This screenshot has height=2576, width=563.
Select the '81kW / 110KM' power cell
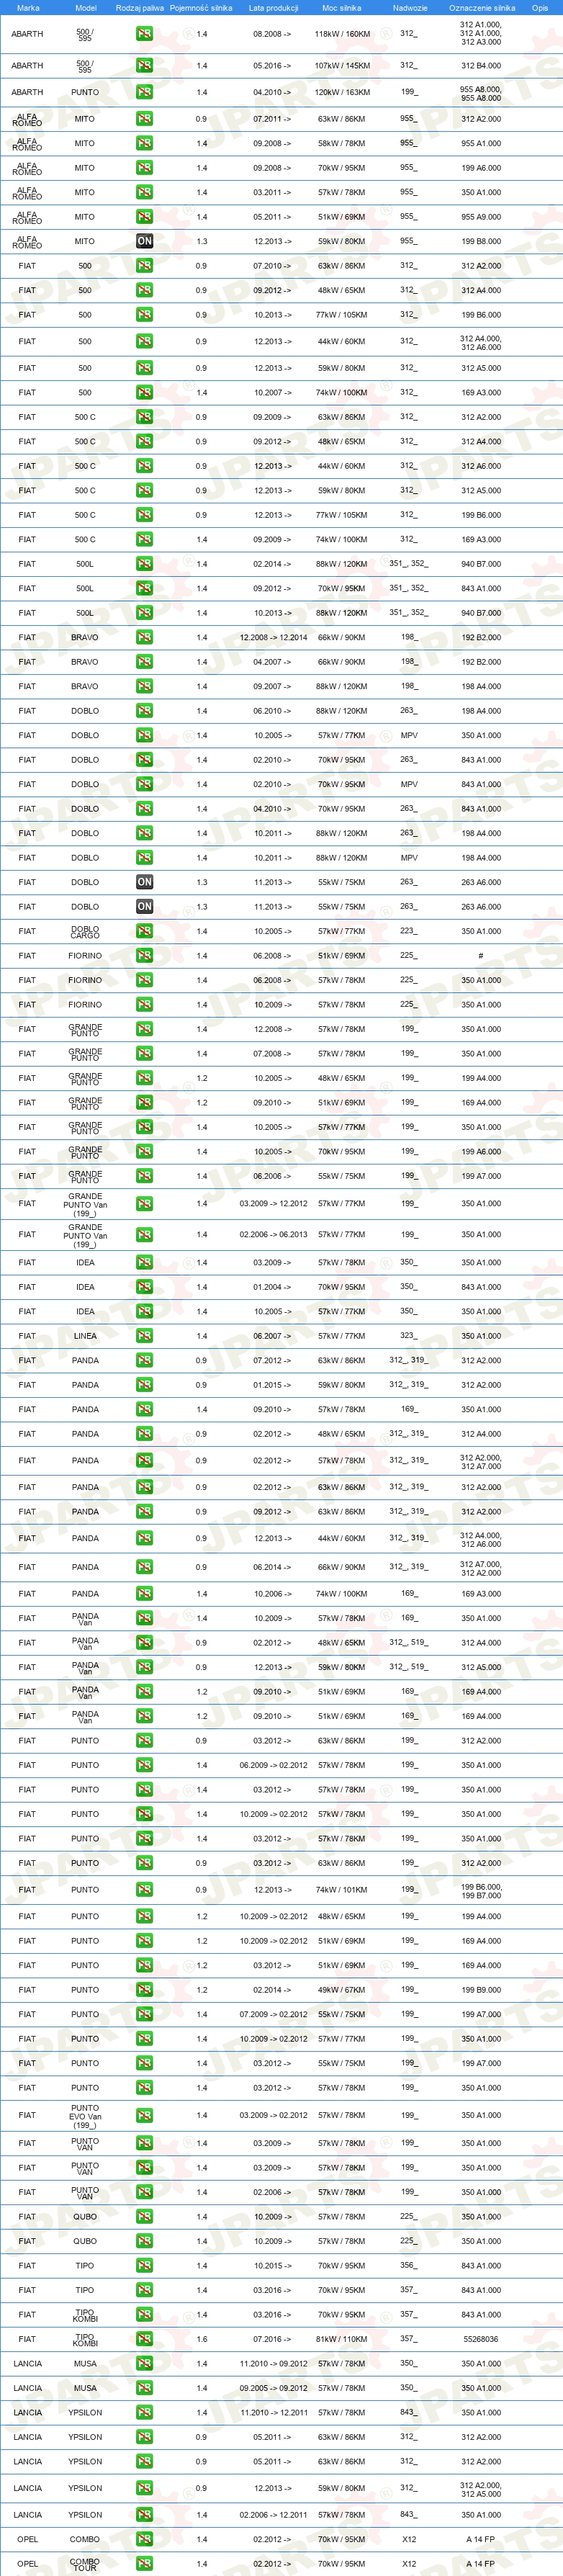(342, 2340)
